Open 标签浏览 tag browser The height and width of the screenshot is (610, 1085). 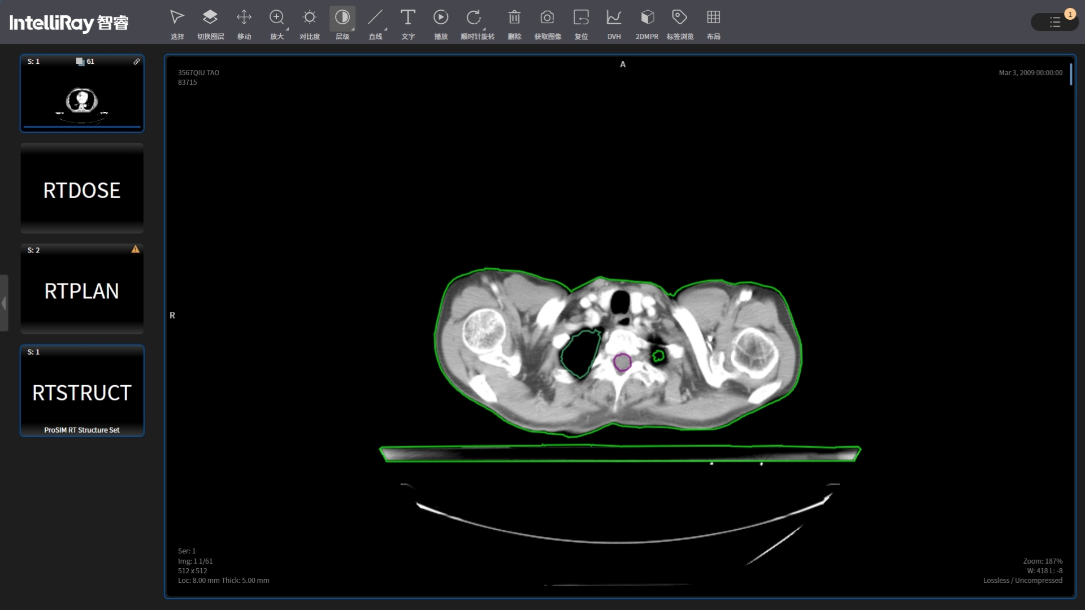click(680, 24)
